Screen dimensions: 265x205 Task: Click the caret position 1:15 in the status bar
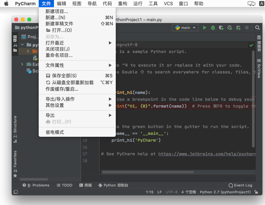click(x=150, y=192)
